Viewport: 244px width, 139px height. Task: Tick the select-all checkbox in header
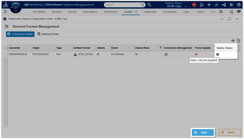(5, 48)
